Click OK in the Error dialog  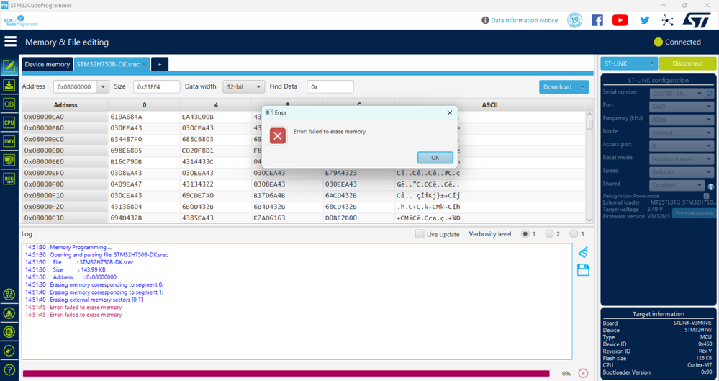coord(435,158)
